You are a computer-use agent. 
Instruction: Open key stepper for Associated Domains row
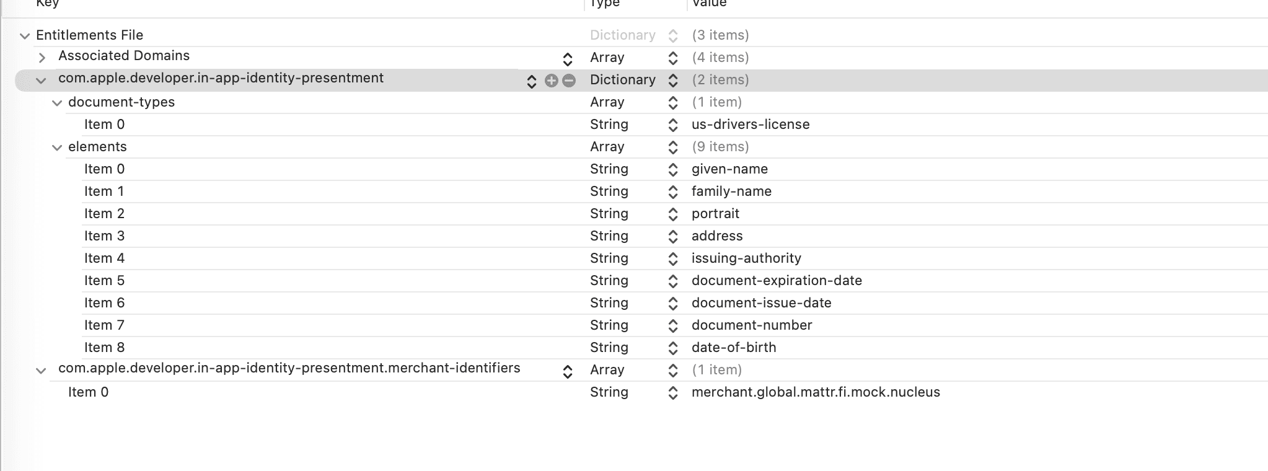pos(567,59)
